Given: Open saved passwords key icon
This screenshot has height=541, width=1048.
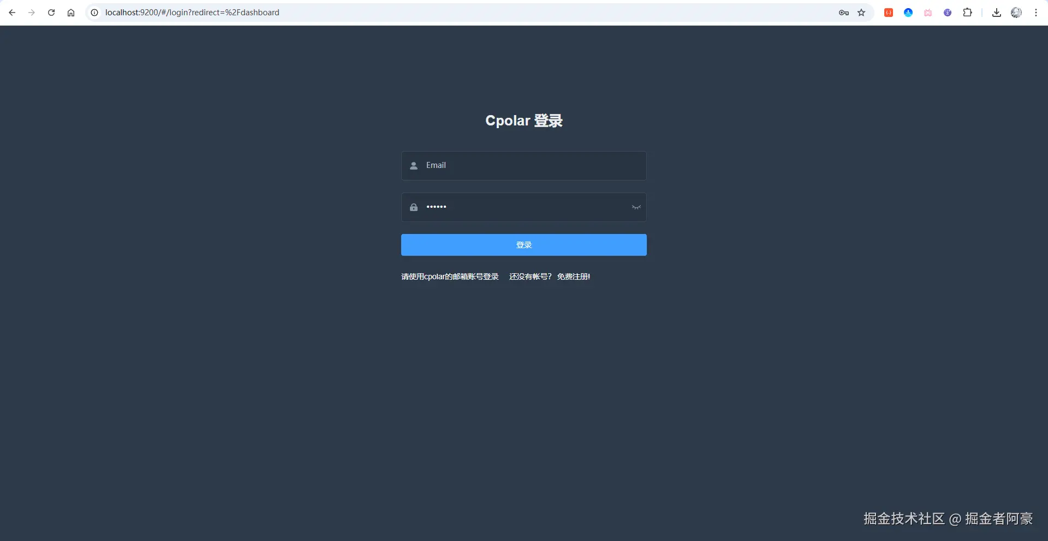Looking at the screenshot, I should [x=844, y=13].
